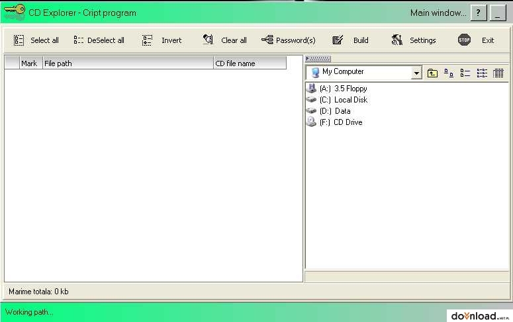Viewport: 513px width, 322px height.
Task: Click the floppy drive A: icon
Action: pyautogui.click(x=311, y=88)
